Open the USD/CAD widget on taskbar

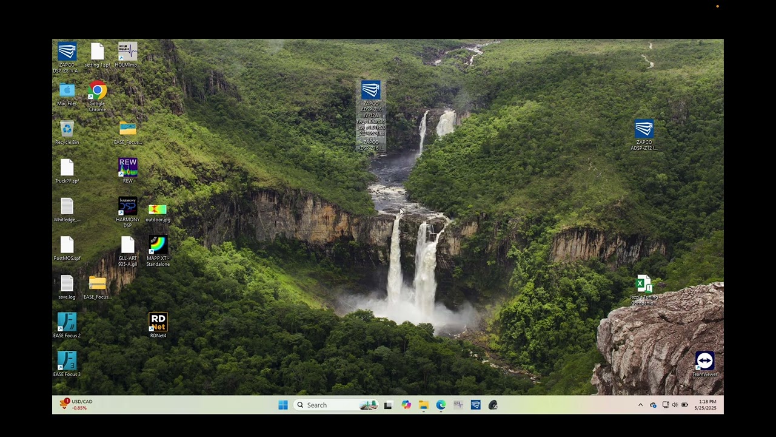(76, 404)
